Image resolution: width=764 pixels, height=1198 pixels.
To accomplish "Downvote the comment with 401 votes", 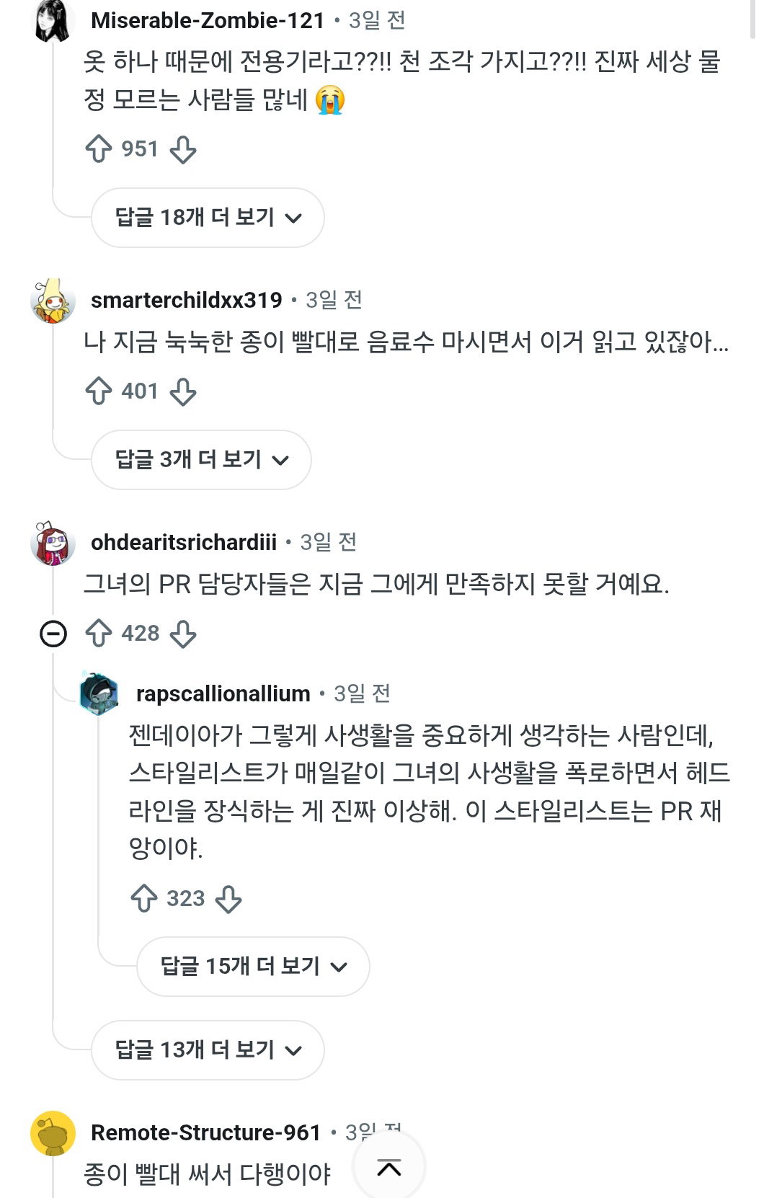I will click(x=183, y=391).
